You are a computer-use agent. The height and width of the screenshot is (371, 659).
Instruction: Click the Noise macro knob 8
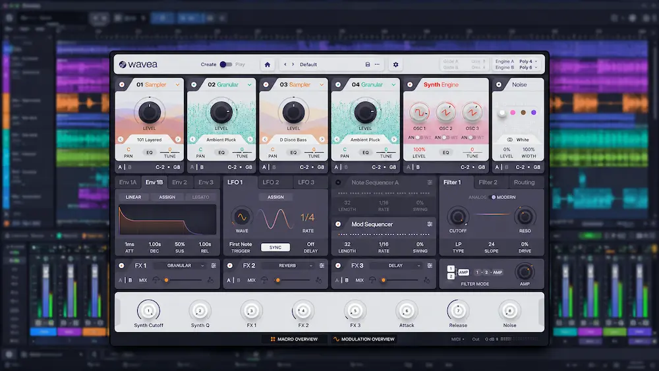coord(509,311)
